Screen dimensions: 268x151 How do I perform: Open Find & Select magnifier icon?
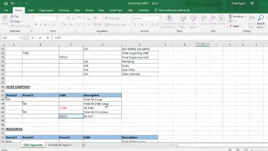point(261,18)
